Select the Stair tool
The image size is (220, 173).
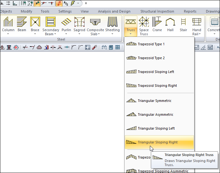[183, 23]
